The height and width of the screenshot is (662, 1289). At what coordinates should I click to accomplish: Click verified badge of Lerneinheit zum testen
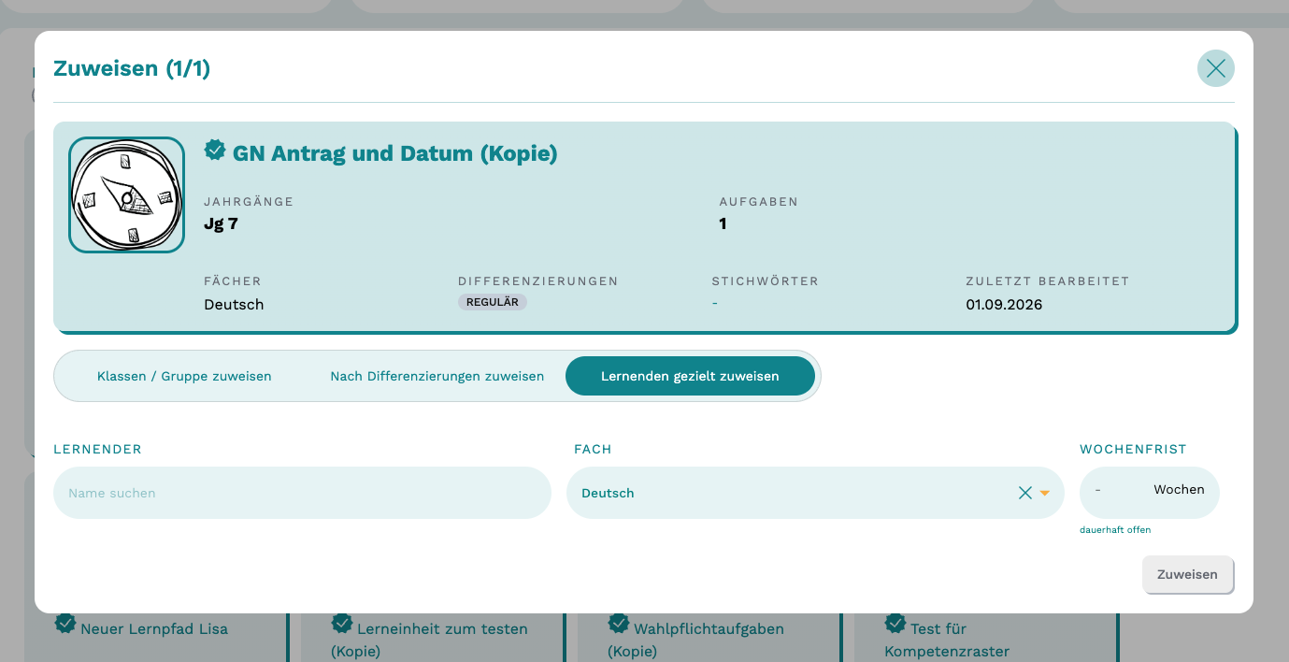(342, 624)
